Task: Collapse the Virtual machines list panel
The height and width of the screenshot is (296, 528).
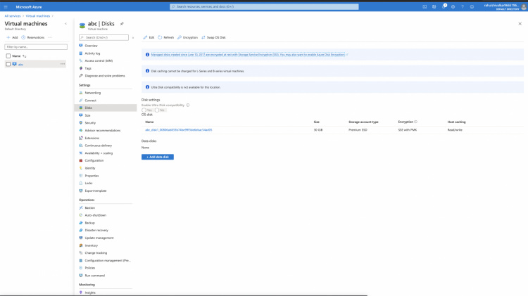Action: (66, 24)
